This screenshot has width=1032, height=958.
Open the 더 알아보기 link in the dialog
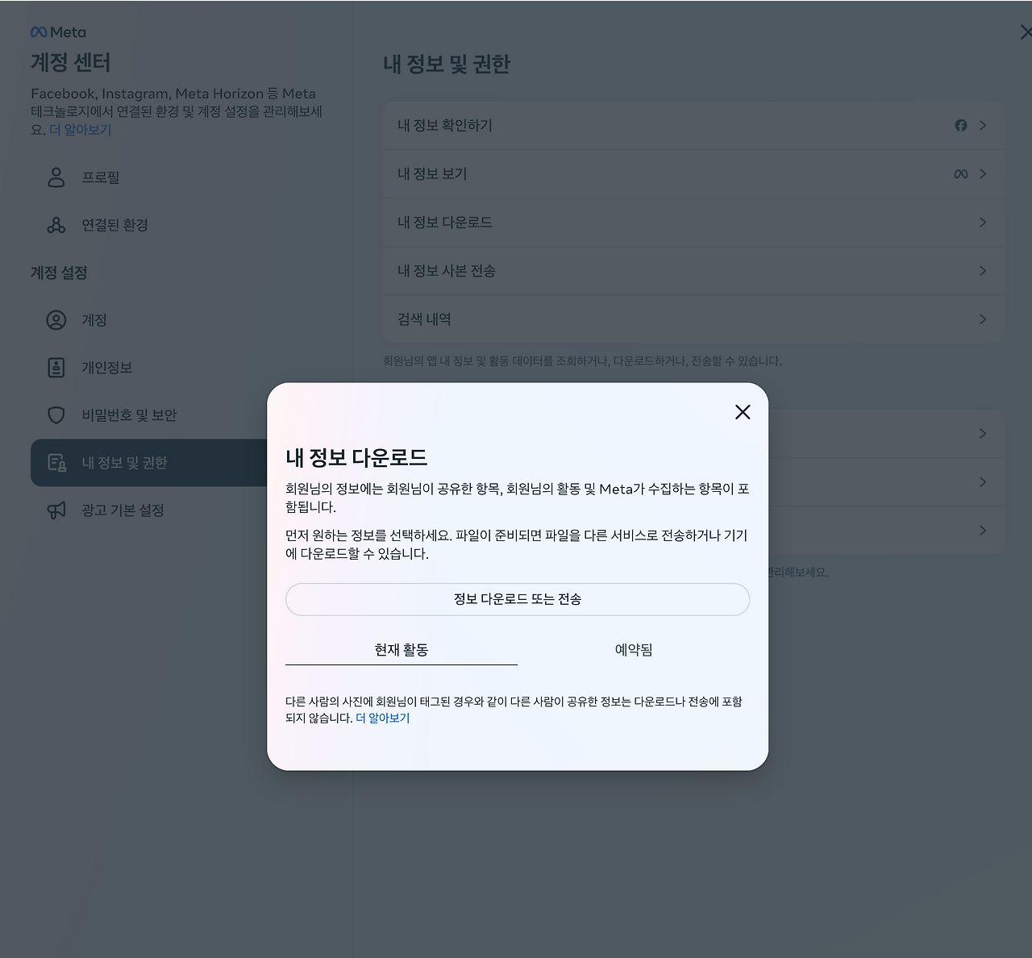click(384, 718)
